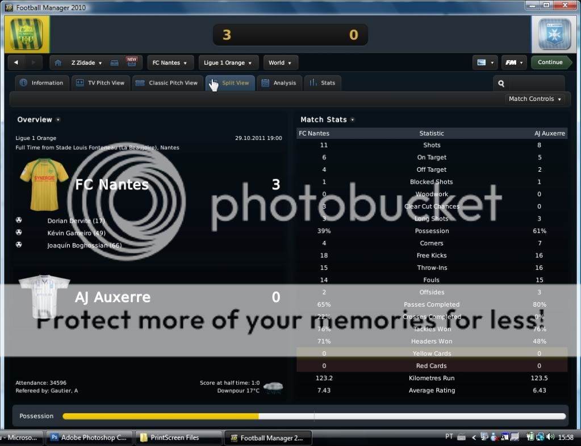581x446 pixels.
Task: Switch to the Analysis tab
Action: (x=279, y=83)
